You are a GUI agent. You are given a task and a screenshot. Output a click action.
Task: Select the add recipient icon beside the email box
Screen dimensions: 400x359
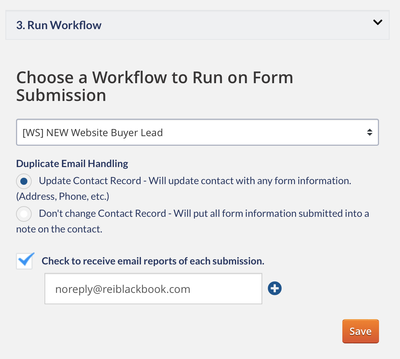[274, 288]
